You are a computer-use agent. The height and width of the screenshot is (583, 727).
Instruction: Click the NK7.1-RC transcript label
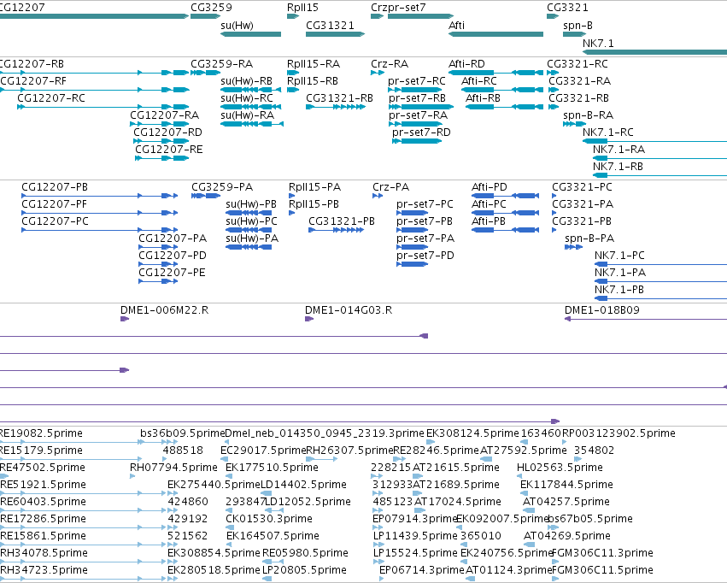pos(608,132)
